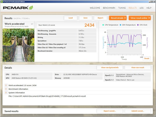Select Video Chat encoding v2 row
Image resolution: width=156 pixels, height=117 pixels.
[x=66, y=48]
